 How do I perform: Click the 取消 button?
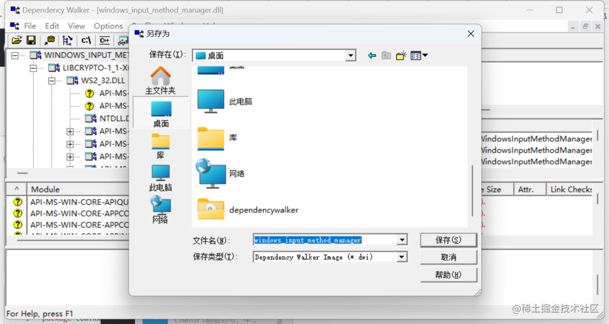tap(448, 257)
